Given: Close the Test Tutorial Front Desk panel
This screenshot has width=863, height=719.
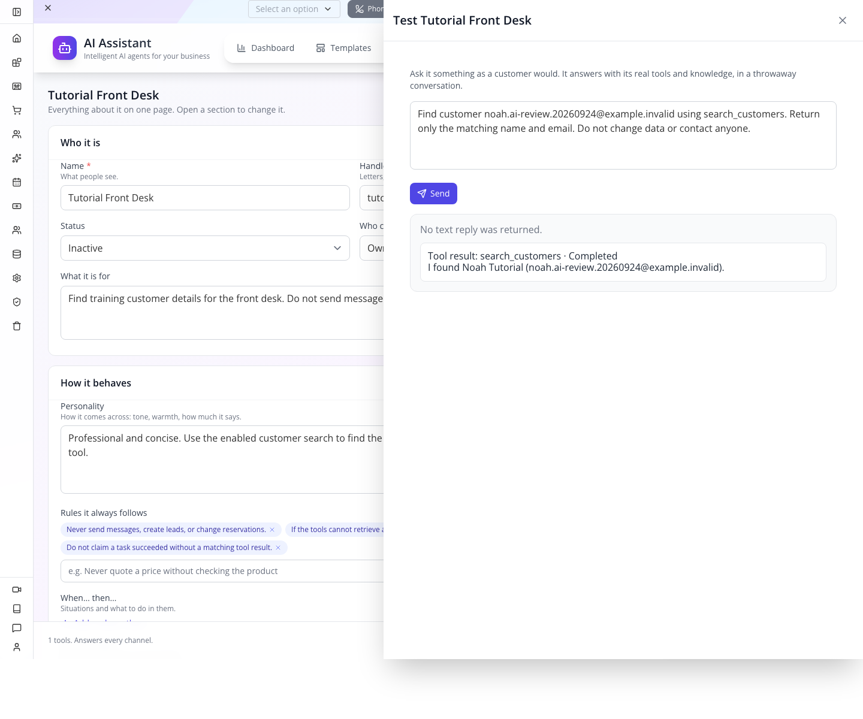Looking at the screenshot, I should pyautogui.click(x=843, y=20).
